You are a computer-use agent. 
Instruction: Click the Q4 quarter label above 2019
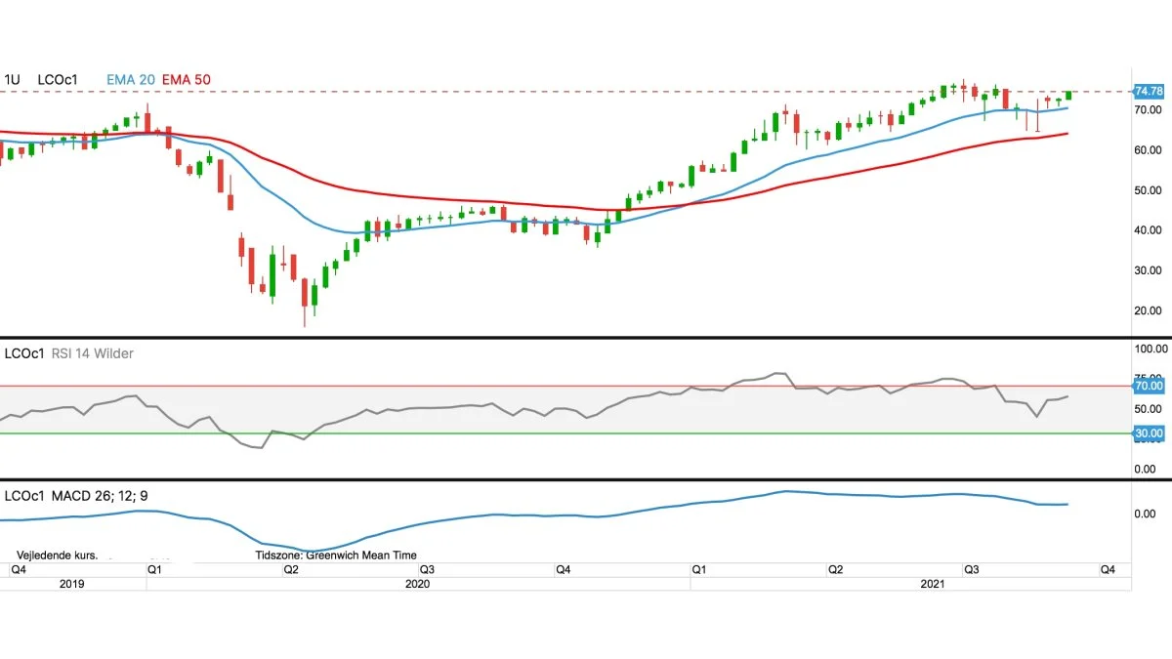click(x=19, y=568)
